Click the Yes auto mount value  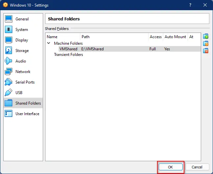point(167,49)
